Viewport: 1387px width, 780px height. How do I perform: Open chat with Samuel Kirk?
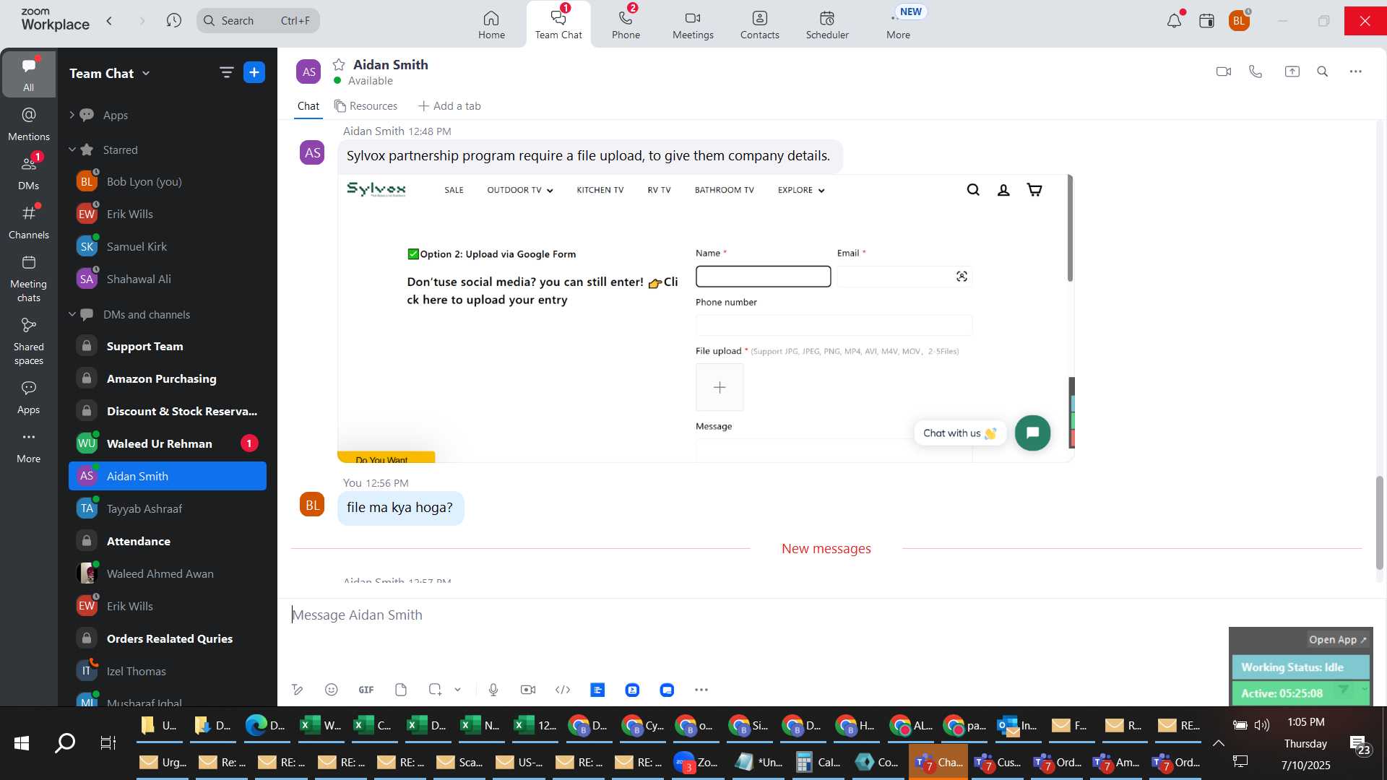coord(168,246)
